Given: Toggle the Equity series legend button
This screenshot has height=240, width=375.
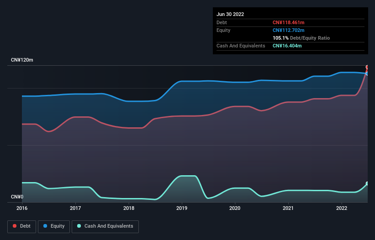Looking at the screenshot, I should click(54, 226).
